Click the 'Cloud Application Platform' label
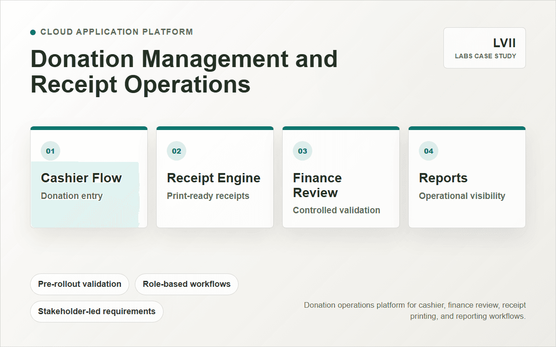556x347 pixels. [x=117, y=32]
